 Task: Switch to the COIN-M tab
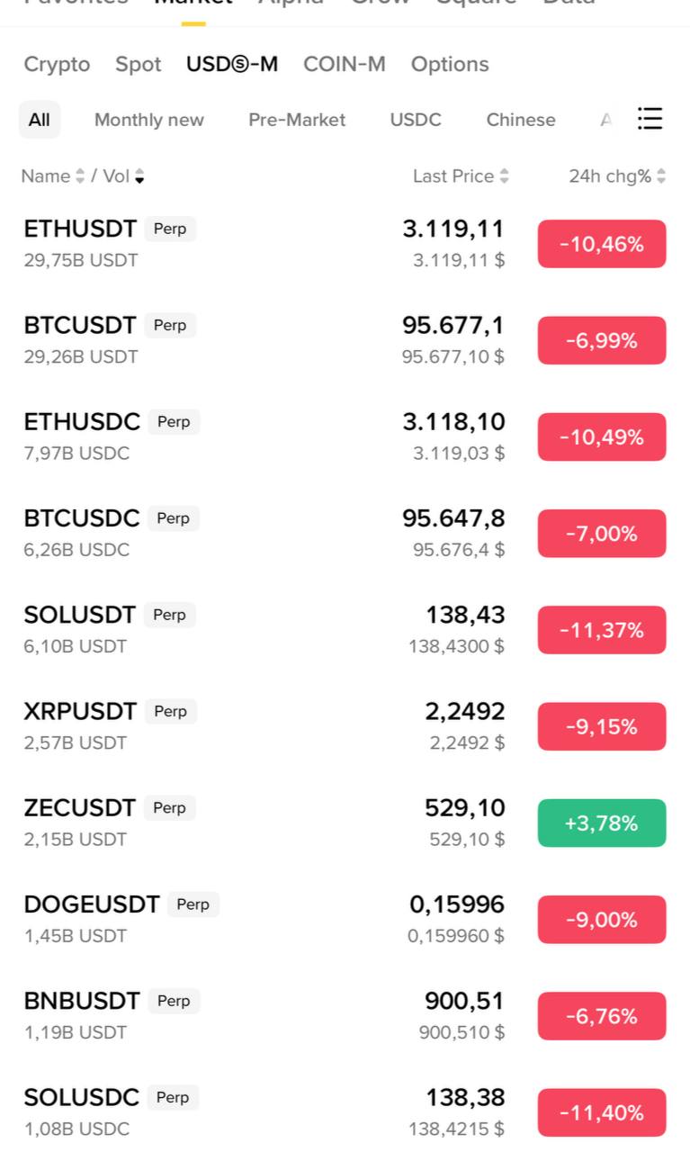pyautogui.click(x=344, y=64)
